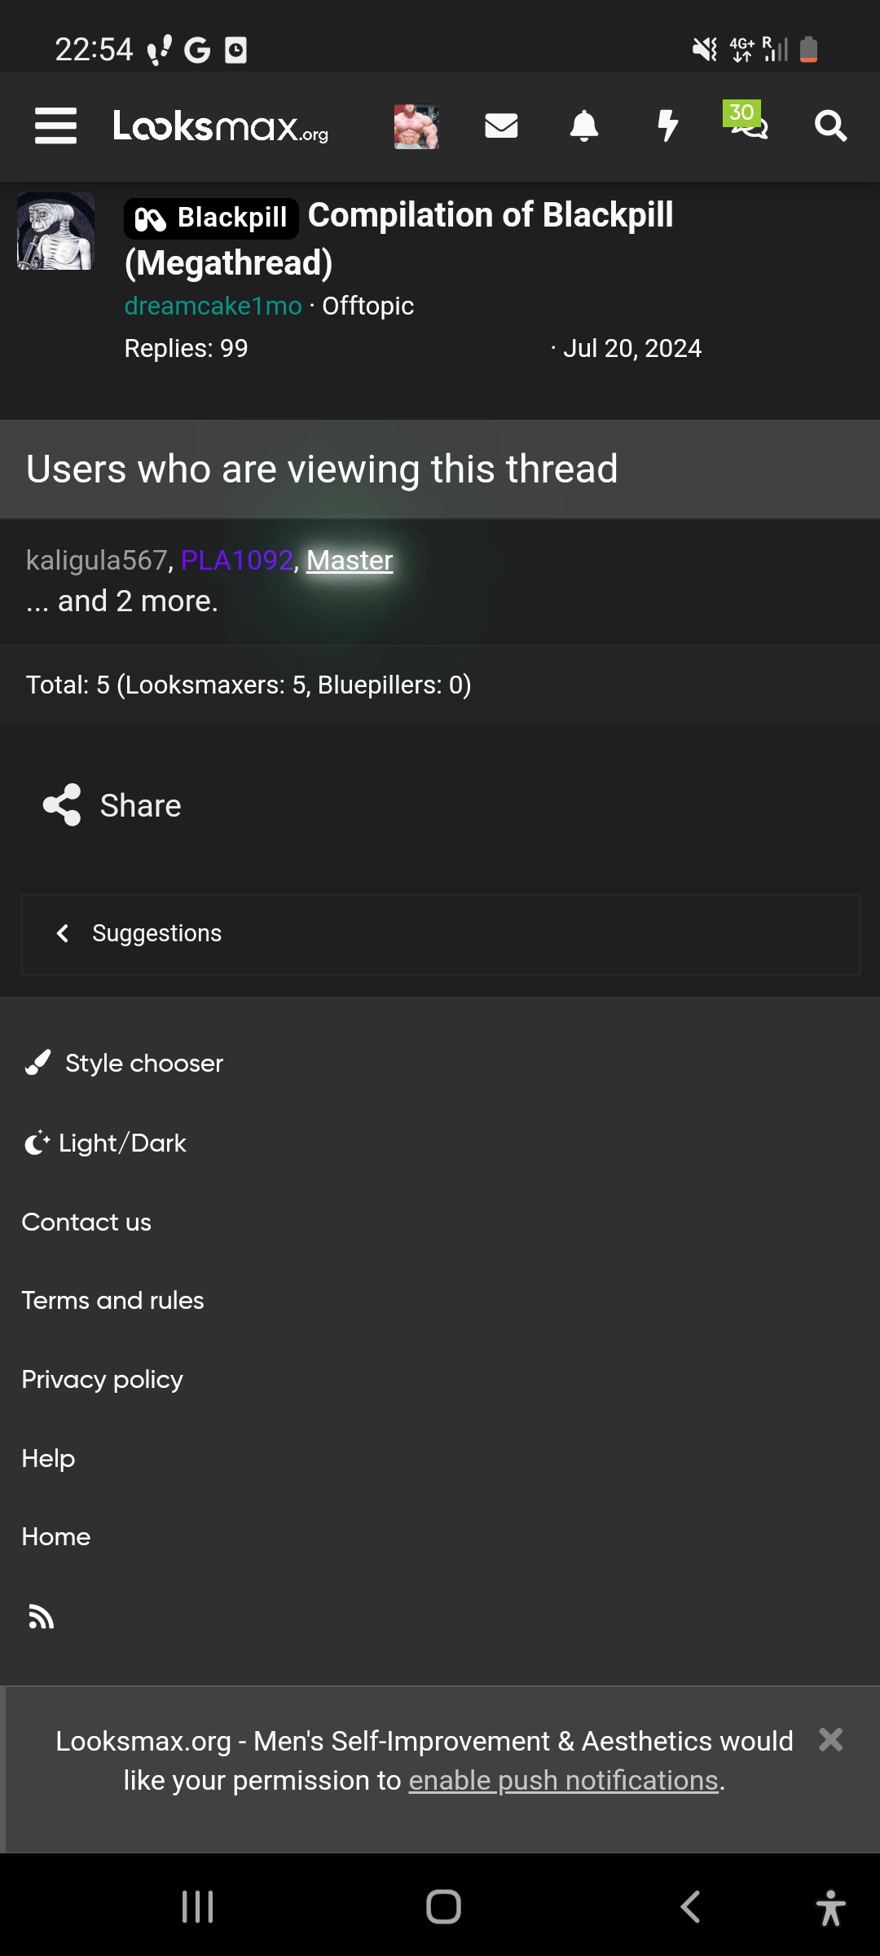The height and width of the screenshot is (1956, 880).
Task: Open the private messages envelope icon
Action: [x=501, y=126]
